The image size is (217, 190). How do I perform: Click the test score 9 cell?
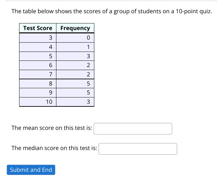point(38,93)
